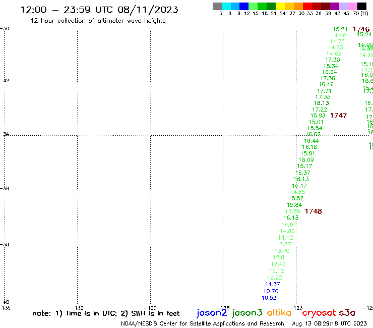The height and width of the screenshot is (328, 373).
Task: Click the subtitle '12 hour collection of altimeter wave heights'
Action: 98,21
